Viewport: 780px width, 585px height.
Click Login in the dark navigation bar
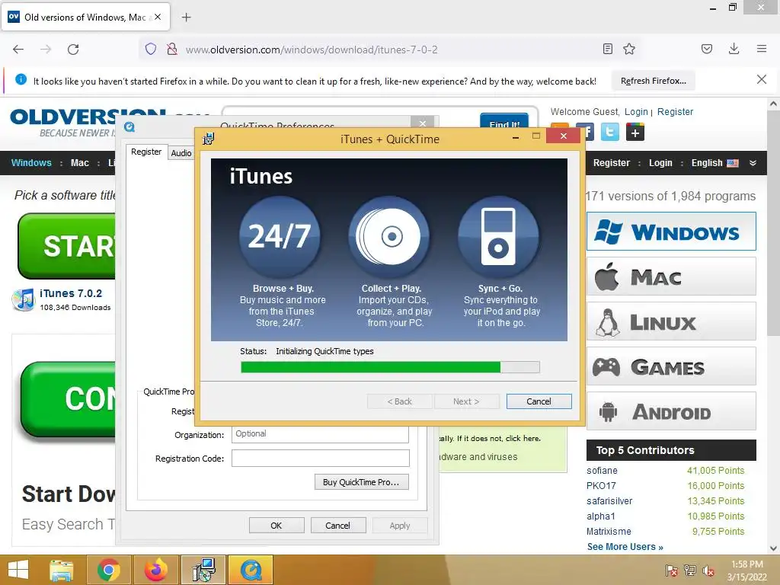[660, 163]
